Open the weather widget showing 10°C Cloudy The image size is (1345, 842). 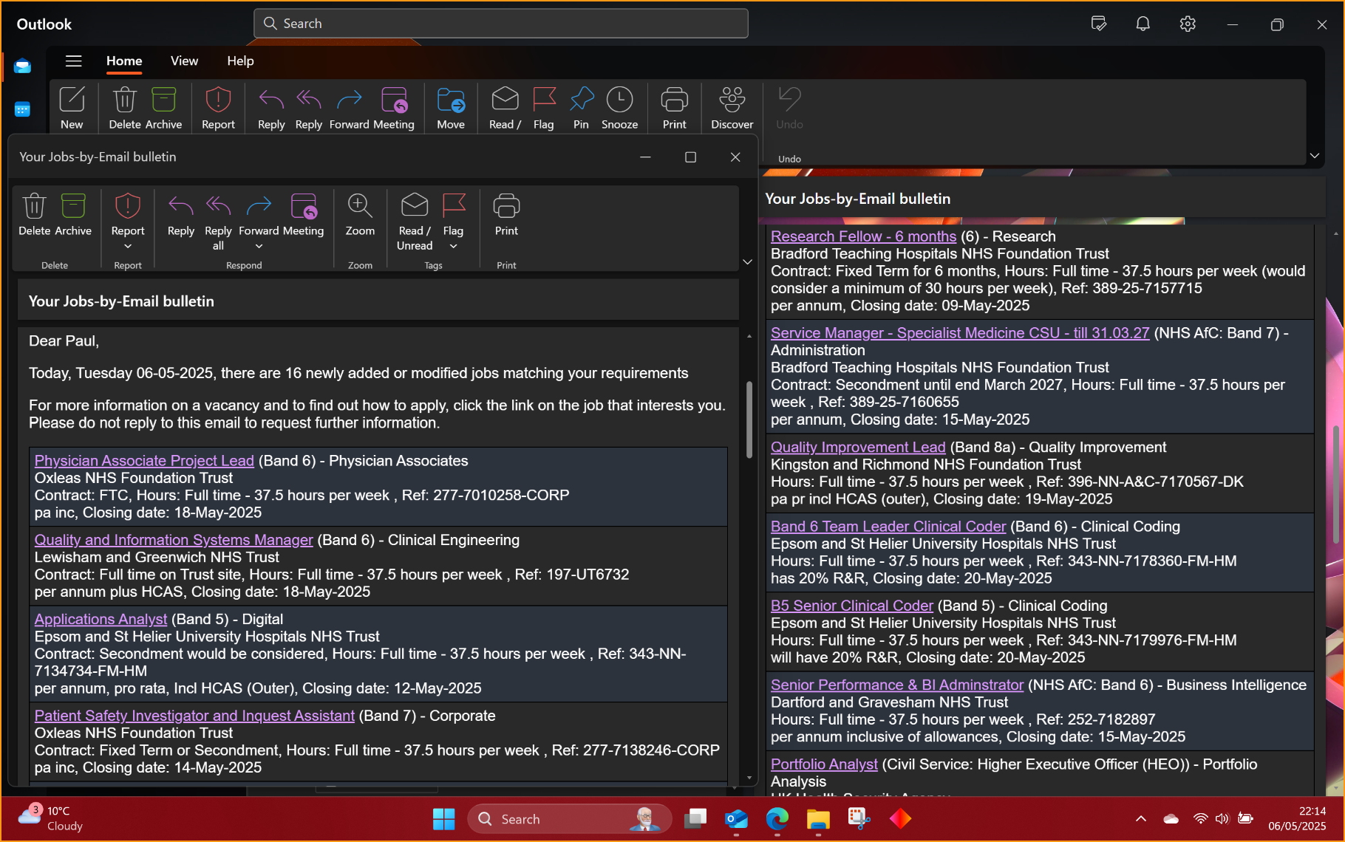click(50, 818)
